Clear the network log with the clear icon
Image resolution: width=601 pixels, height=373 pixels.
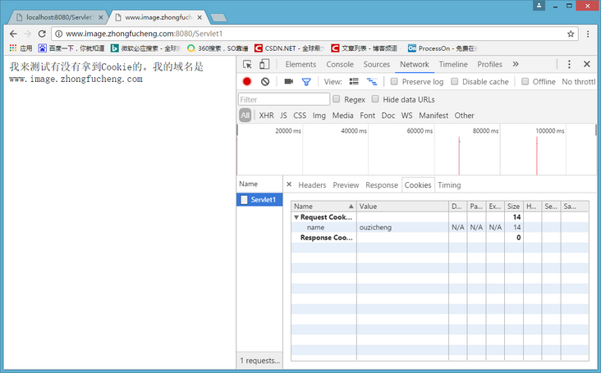265,82
